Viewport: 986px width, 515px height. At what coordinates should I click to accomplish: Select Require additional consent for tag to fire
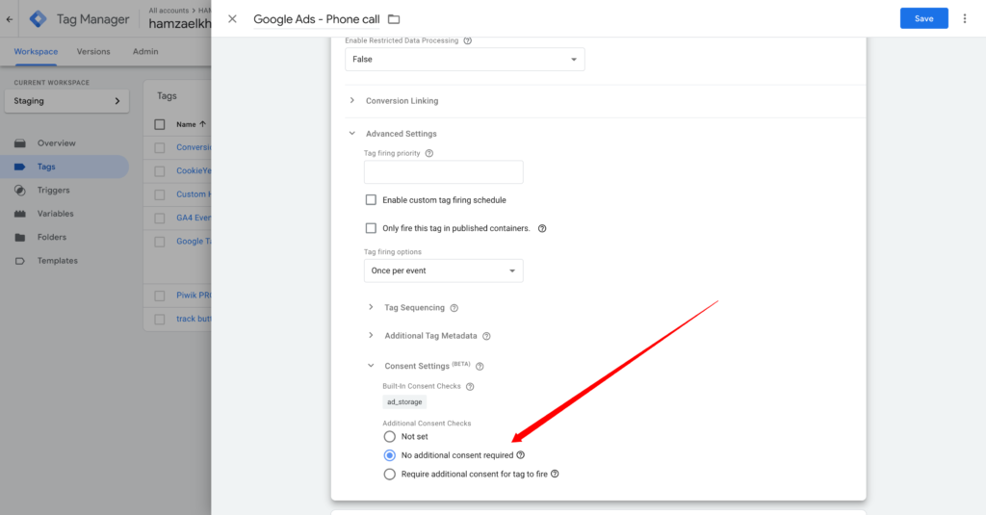pyautogui.click(x=390, y=474)
